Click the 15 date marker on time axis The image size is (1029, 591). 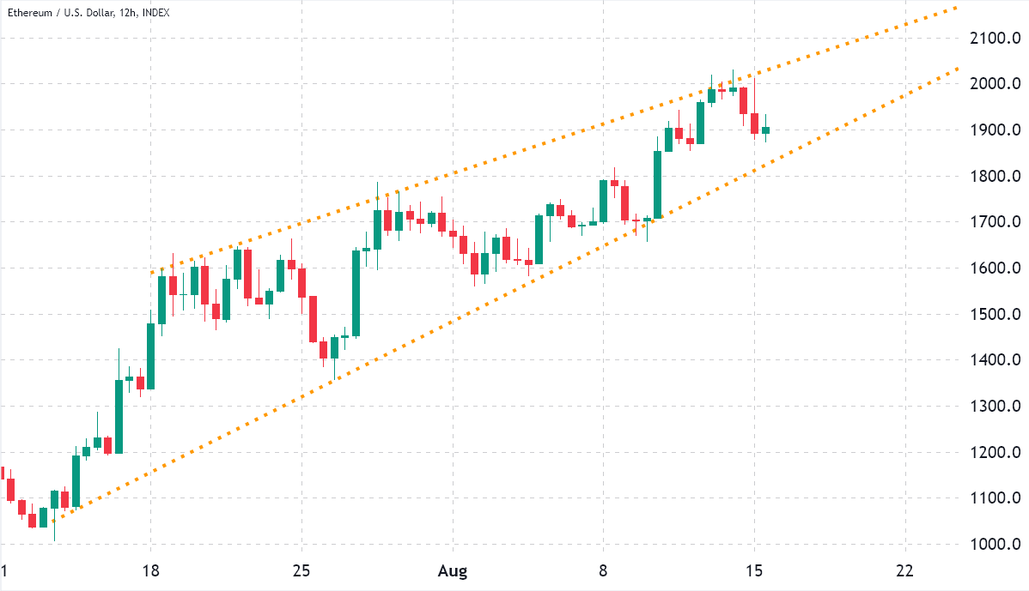(x=754, y=571)
